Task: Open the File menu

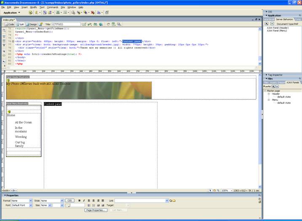Action: tap(3, 7)
